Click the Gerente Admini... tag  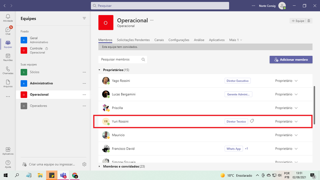pyautogui.click(x=238, y=94)
